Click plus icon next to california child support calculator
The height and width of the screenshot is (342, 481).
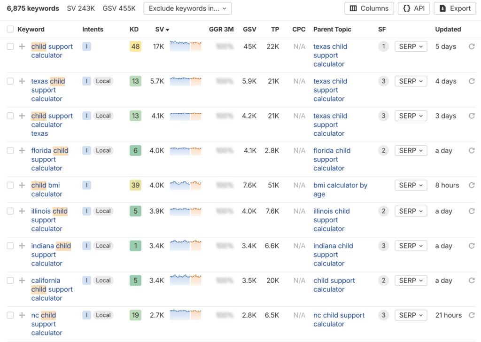coord(22,280)
